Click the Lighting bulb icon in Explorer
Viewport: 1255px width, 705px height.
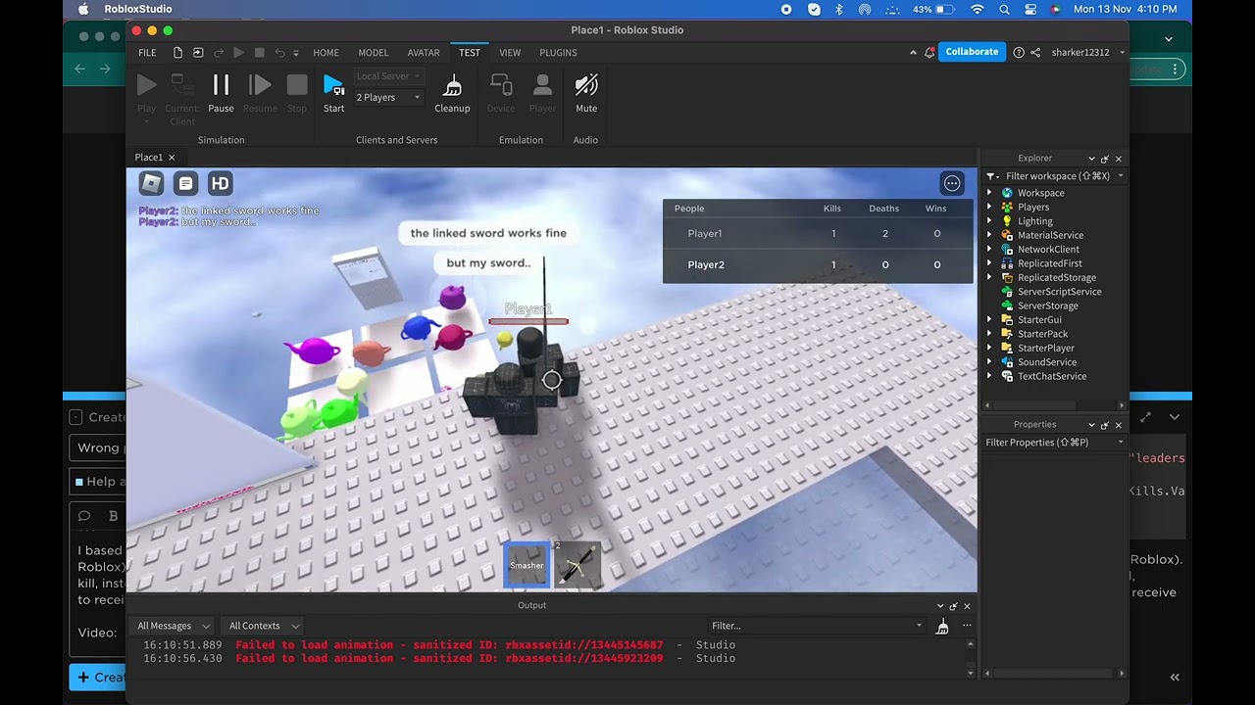[x=1007, y=221]
